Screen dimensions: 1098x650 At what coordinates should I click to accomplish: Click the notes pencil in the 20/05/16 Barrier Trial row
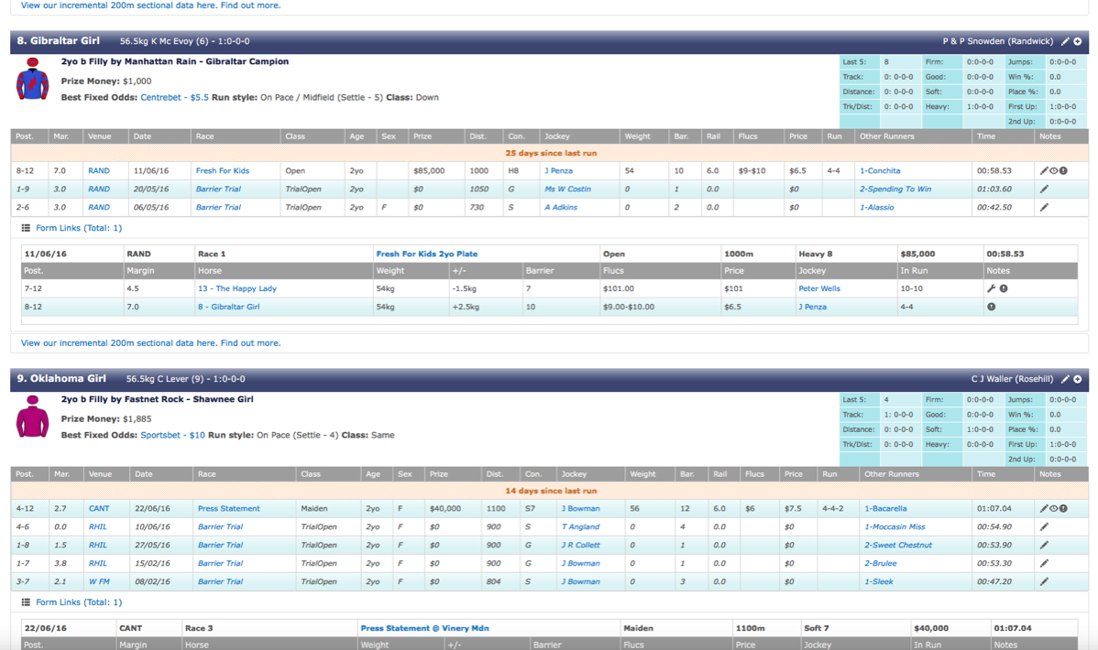pos(1043,190)
